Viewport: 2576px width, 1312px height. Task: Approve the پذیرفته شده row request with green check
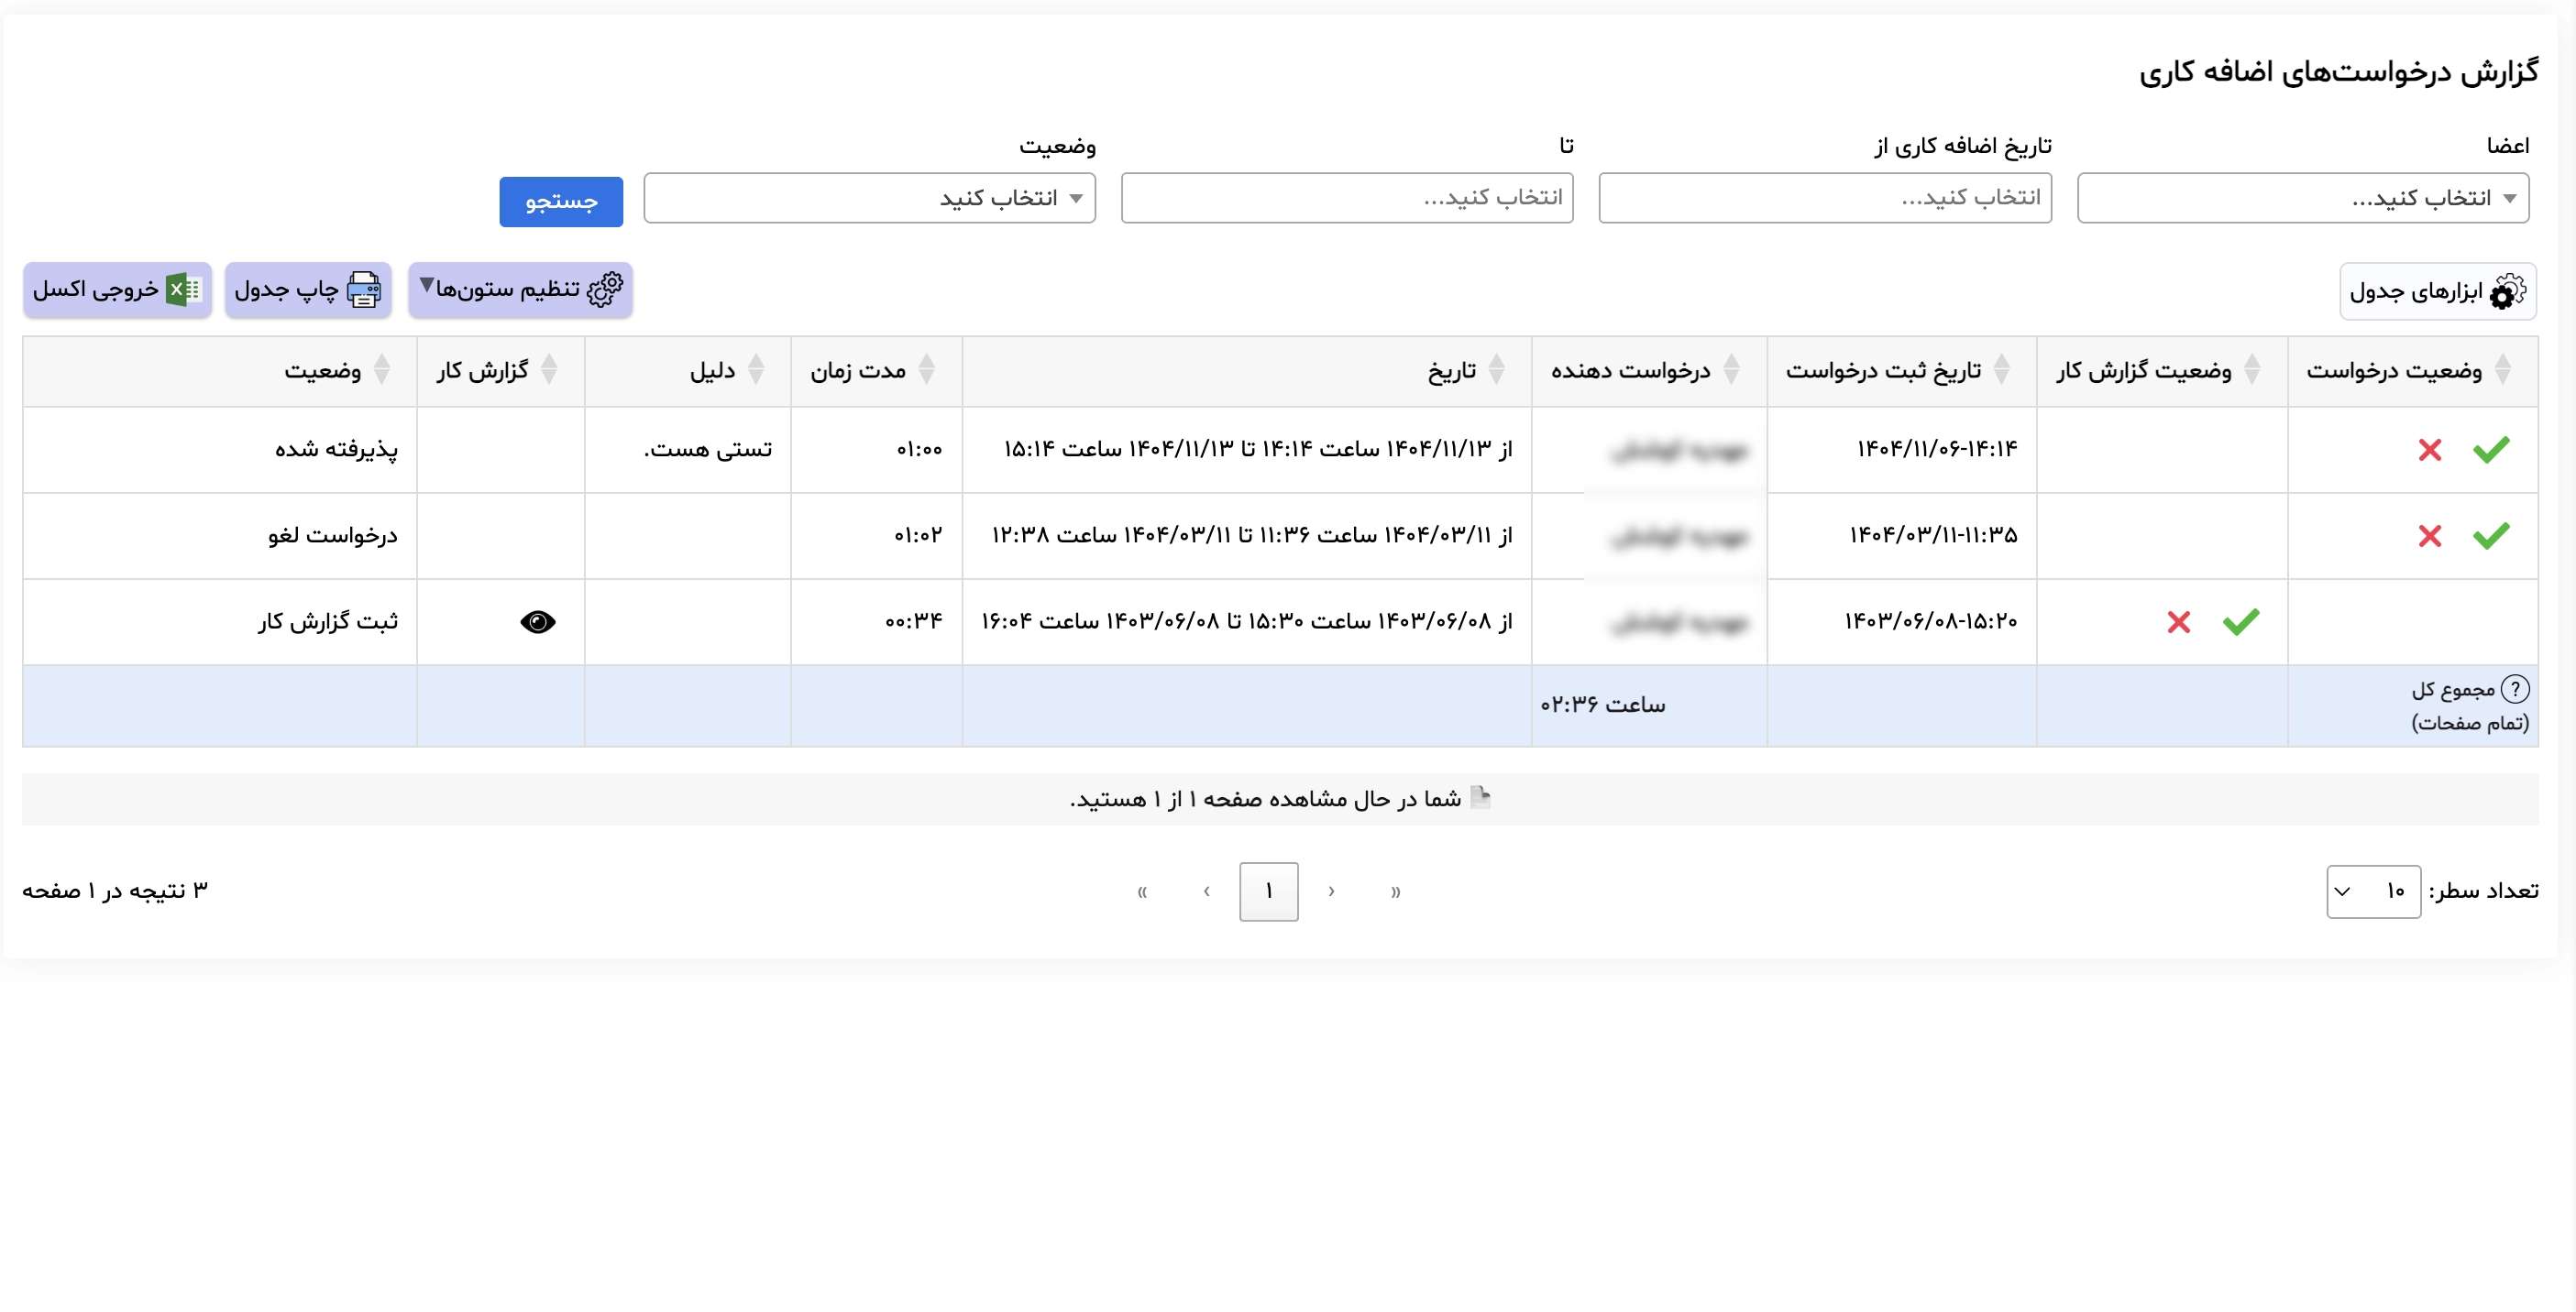pyautogui.click(x=2491, y=450)
